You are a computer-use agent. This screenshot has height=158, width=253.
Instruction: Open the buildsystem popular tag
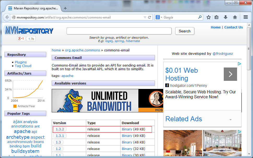(25, 151)
